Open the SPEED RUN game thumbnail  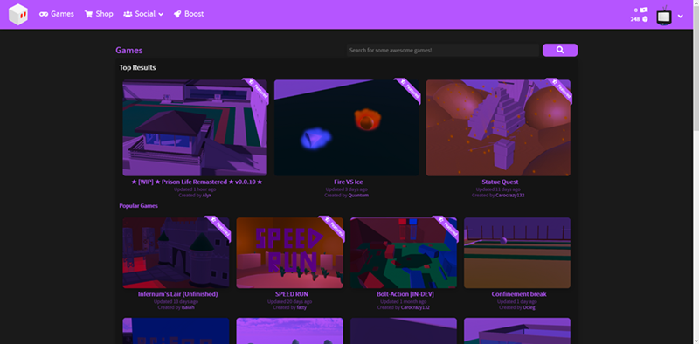[290, 252]
